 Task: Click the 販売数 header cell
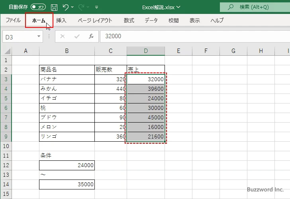click(x=111, y=70)
